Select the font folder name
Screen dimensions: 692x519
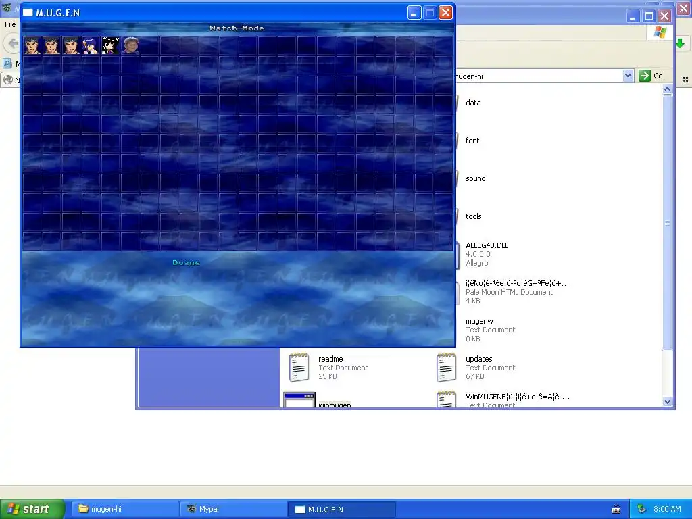(x=472, y=141)
